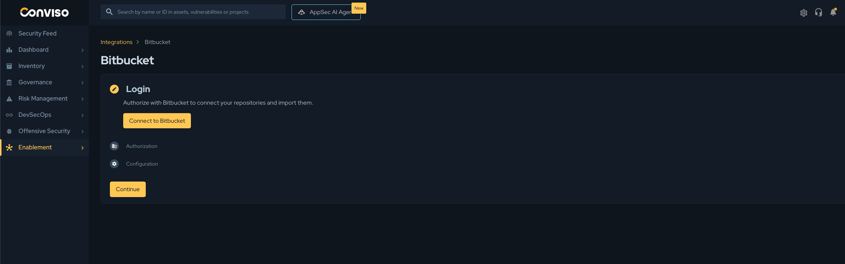The image size is (845, 264).
Task: Select Risk Management in the sidebar
Action: tap(44, 98)
